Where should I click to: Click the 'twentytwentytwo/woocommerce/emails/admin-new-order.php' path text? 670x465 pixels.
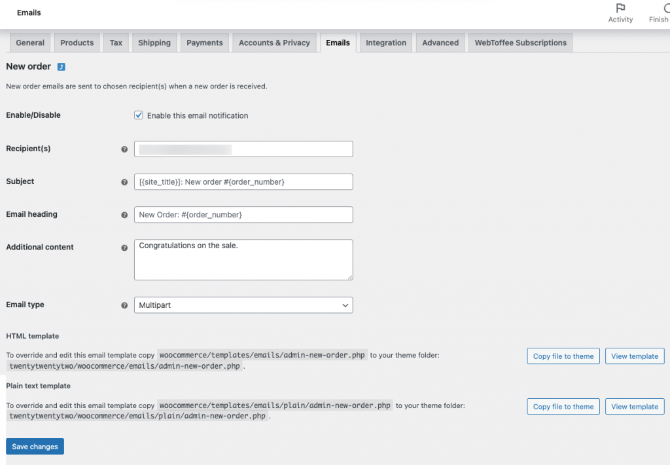(124, 365)
